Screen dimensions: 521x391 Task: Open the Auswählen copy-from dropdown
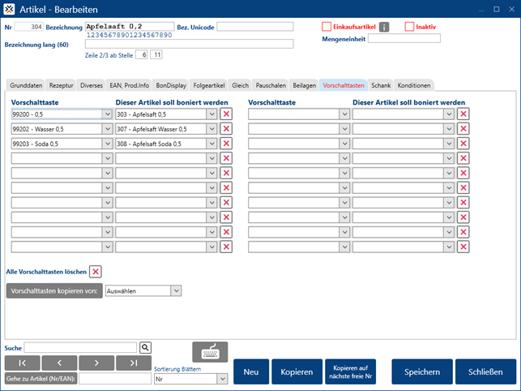pos(176,290)
